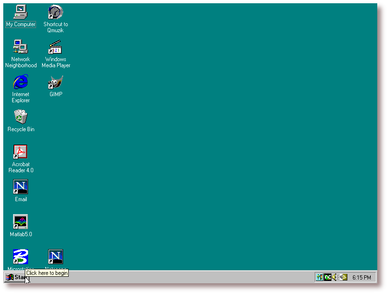The width and height of the screenshot is (388, 294).
Task: Open the Start menu button
Action: [x=15, y=277]
